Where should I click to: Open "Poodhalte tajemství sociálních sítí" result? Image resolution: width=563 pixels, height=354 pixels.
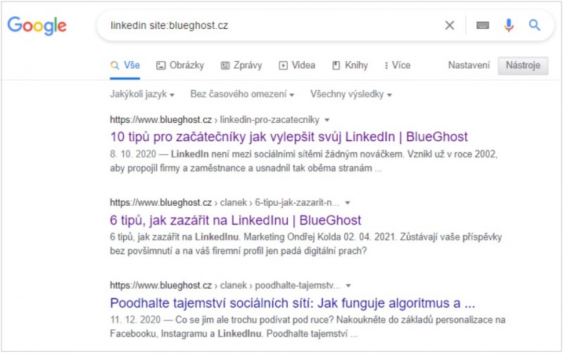293,303
